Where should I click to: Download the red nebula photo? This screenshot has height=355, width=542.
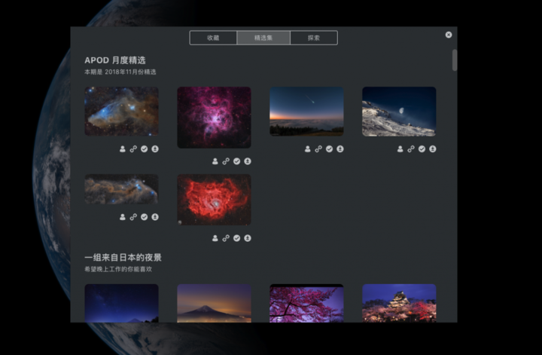pyautogui.click(x=248, y=238)
